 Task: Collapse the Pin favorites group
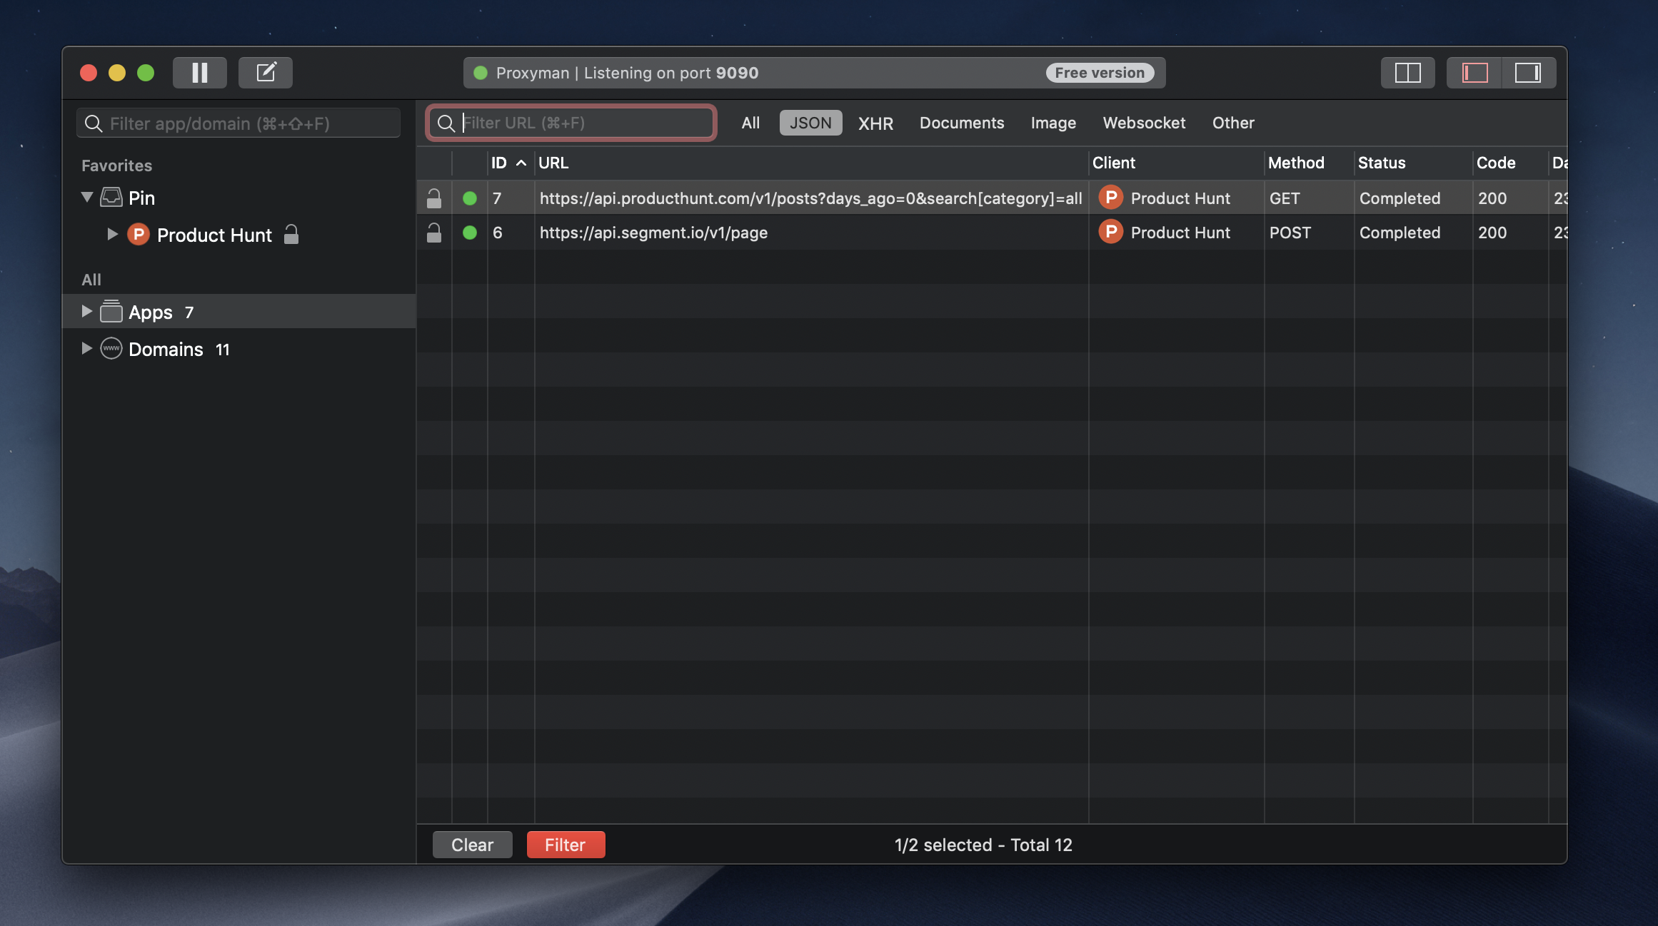[x=87, y=198]
